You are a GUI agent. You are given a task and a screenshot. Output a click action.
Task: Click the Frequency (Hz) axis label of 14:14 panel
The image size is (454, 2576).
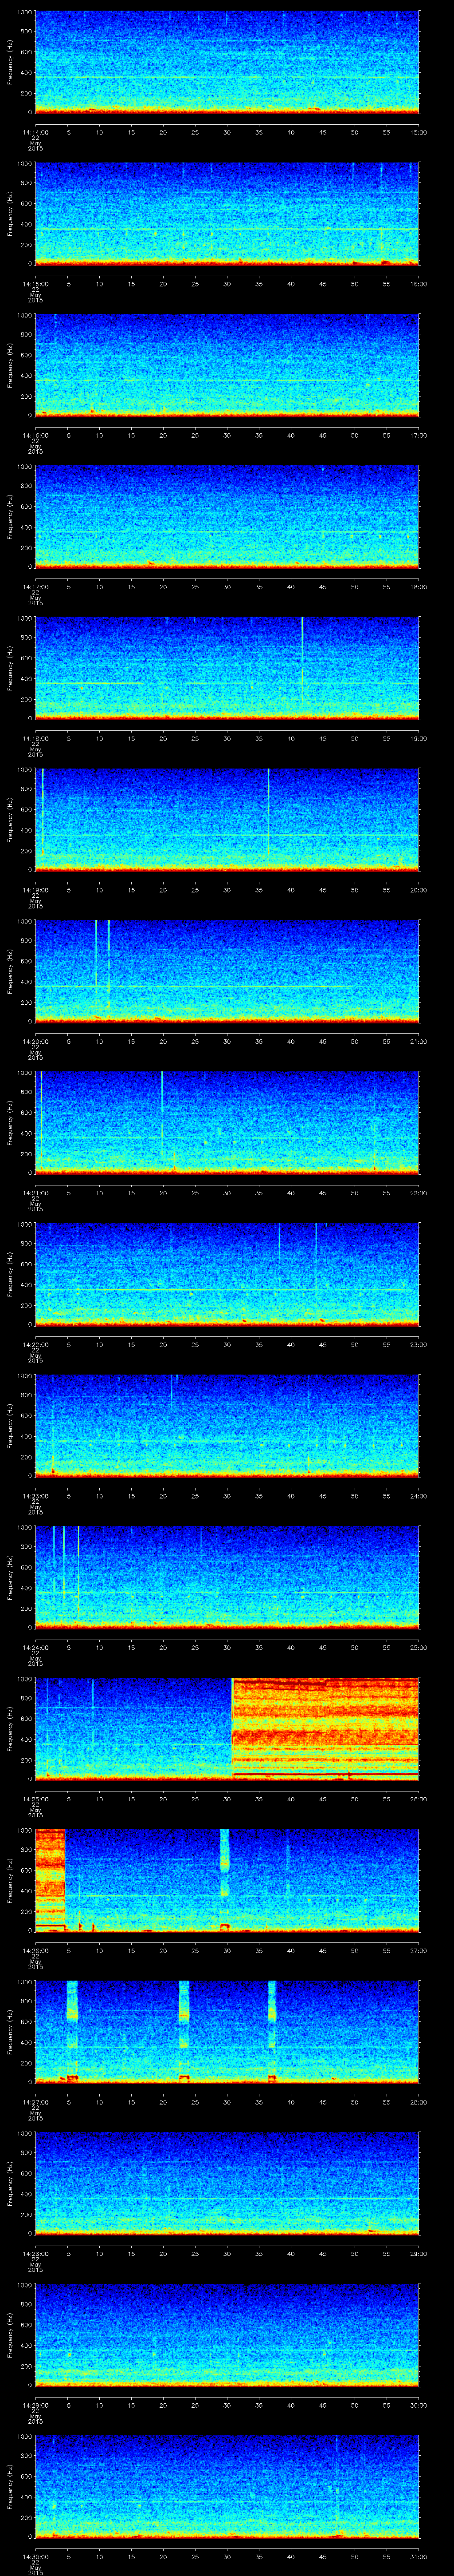(x=10, y=62)
